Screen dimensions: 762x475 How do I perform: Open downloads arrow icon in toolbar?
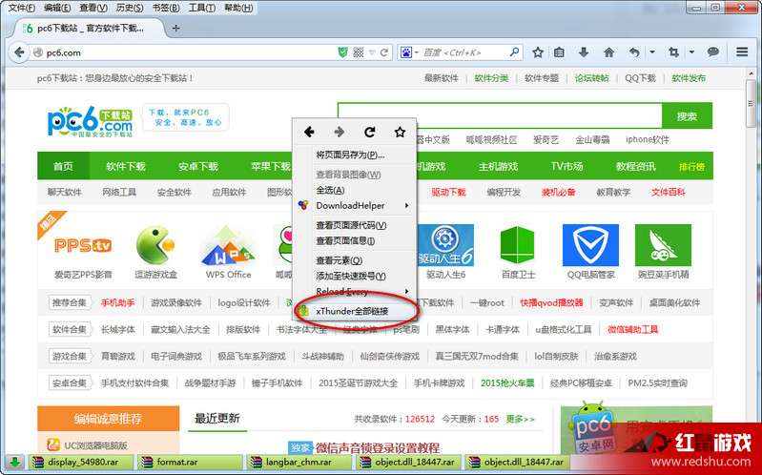[584, 52]
